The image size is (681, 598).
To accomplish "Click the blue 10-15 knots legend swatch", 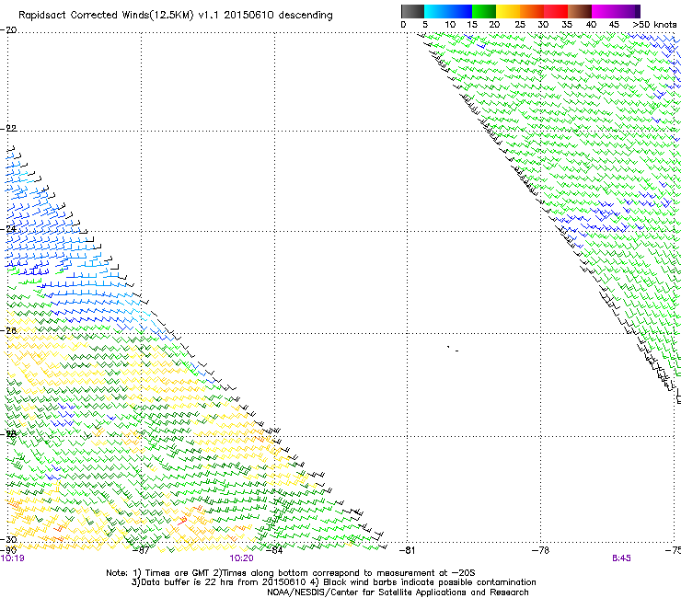I will click(460, 11).
